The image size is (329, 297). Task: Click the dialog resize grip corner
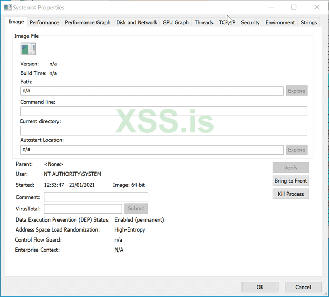[x=326, y=294]
